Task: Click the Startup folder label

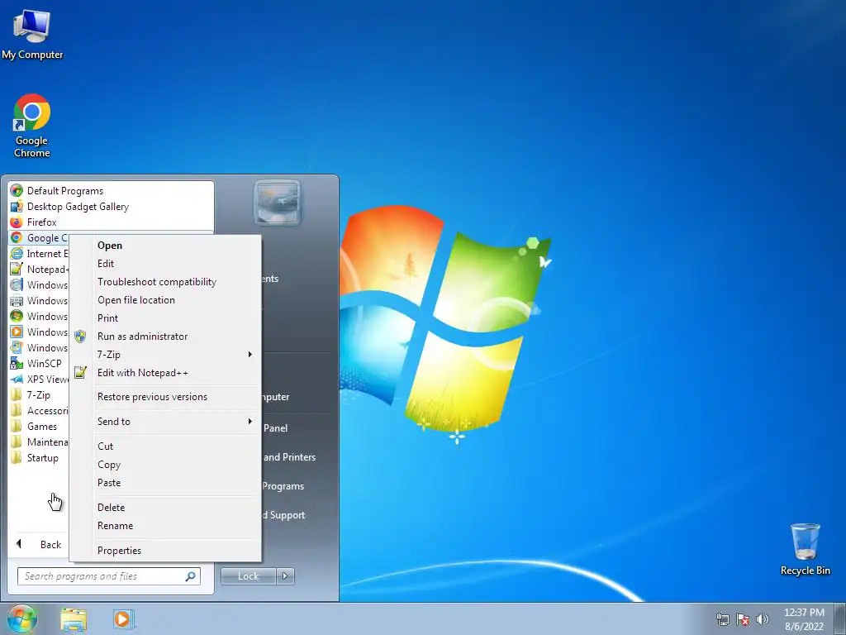Action: tap(43, 457)
